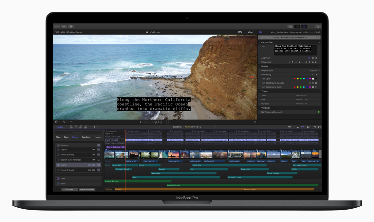Click the share icon at the top right
Viewport: 374px width, 222px height.
pos(317,26)
